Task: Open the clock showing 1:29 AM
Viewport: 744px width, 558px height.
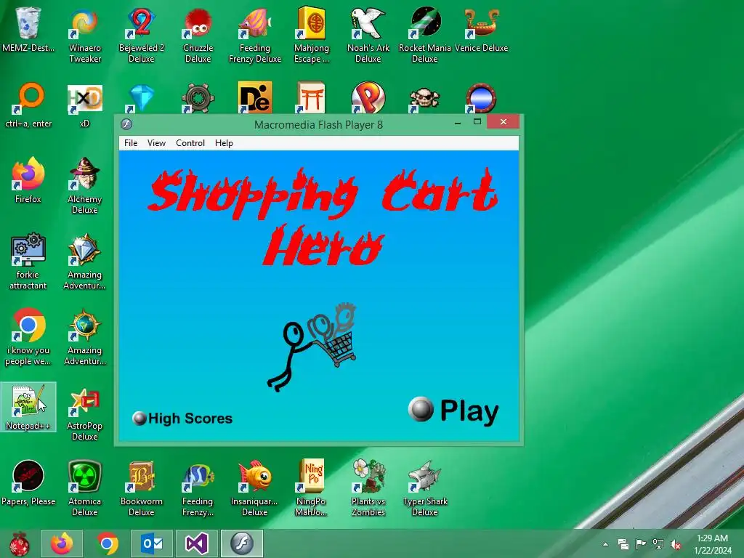Action: coord(713,544)
